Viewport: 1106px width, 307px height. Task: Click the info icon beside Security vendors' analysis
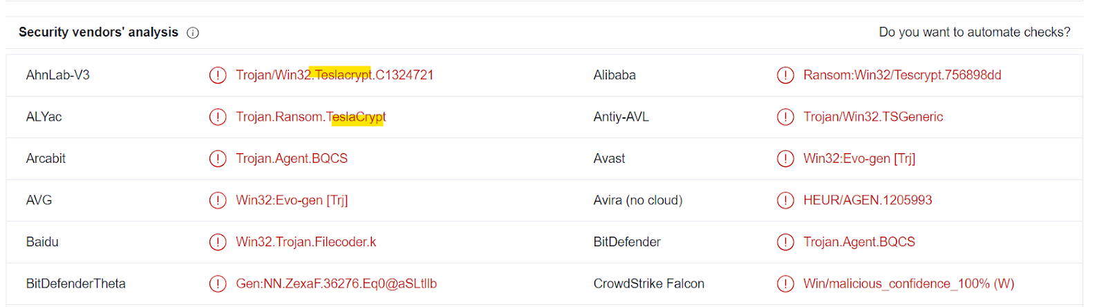pos(193,32)
